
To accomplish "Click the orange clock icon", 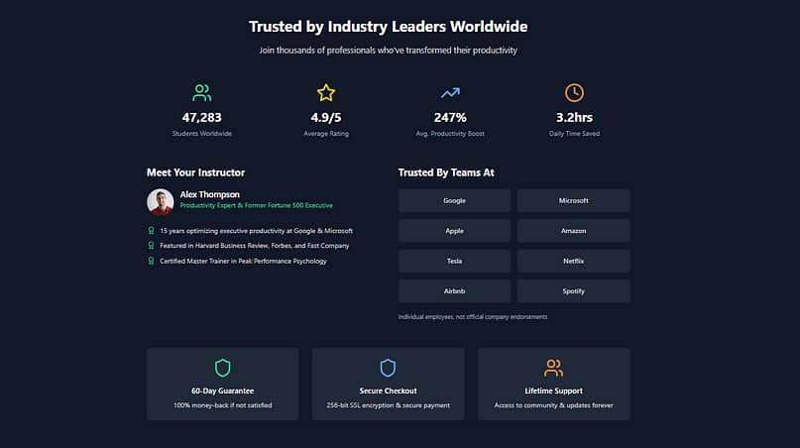I will pos(574,93).
